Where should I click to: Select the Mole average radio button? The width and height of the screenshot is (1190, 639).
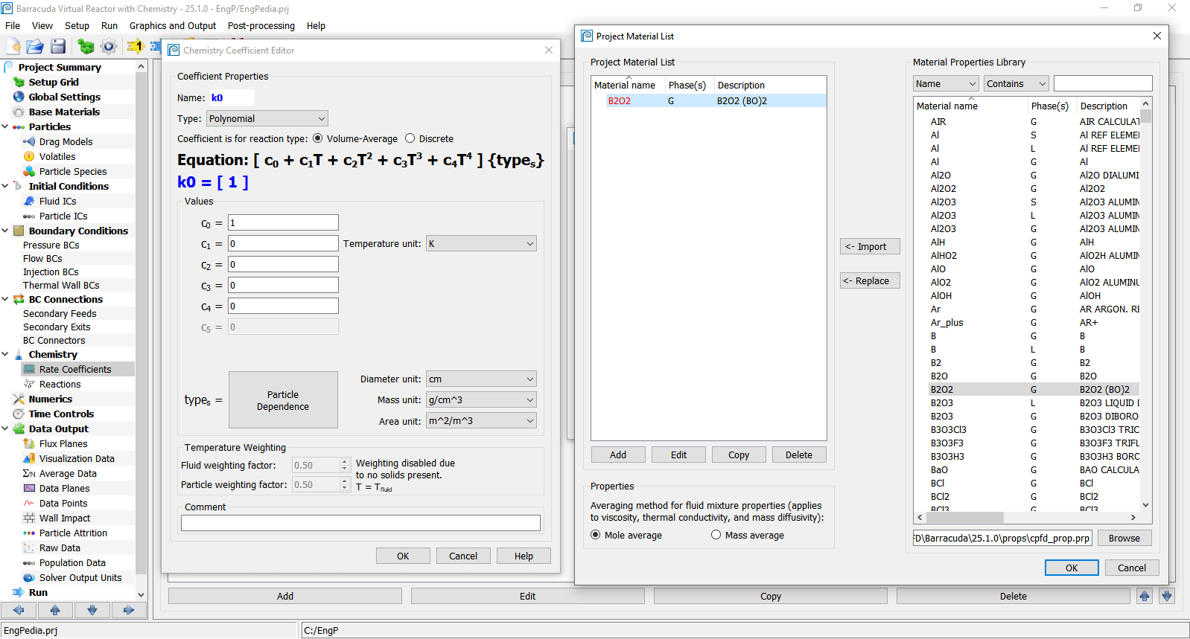coord(595,535)
